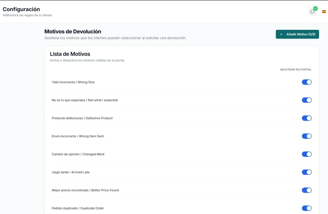Toggle off No es lo que esperaba

pos(307,100)
